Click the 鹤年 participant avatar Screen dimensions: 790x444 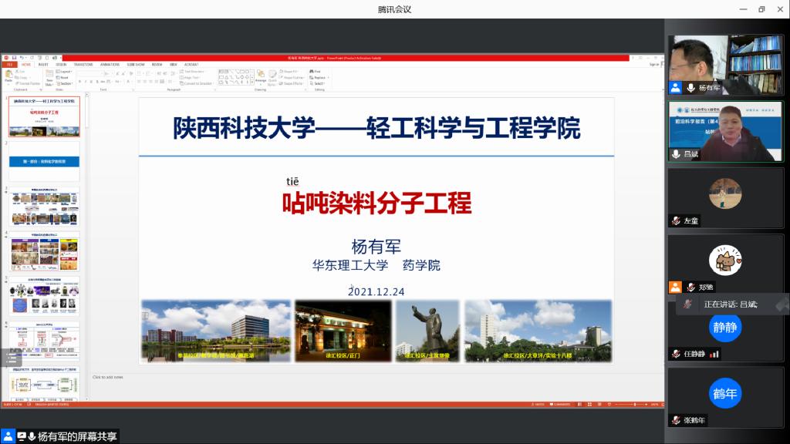click(725, 393)
